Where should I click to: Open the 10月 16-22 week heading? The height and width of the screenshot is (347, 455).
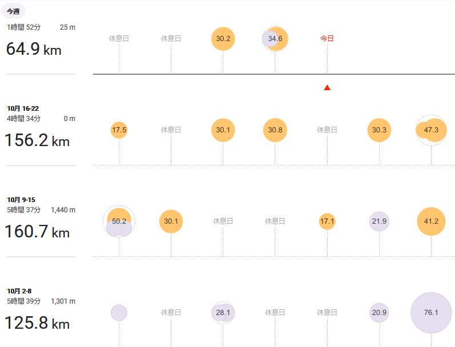23,108
